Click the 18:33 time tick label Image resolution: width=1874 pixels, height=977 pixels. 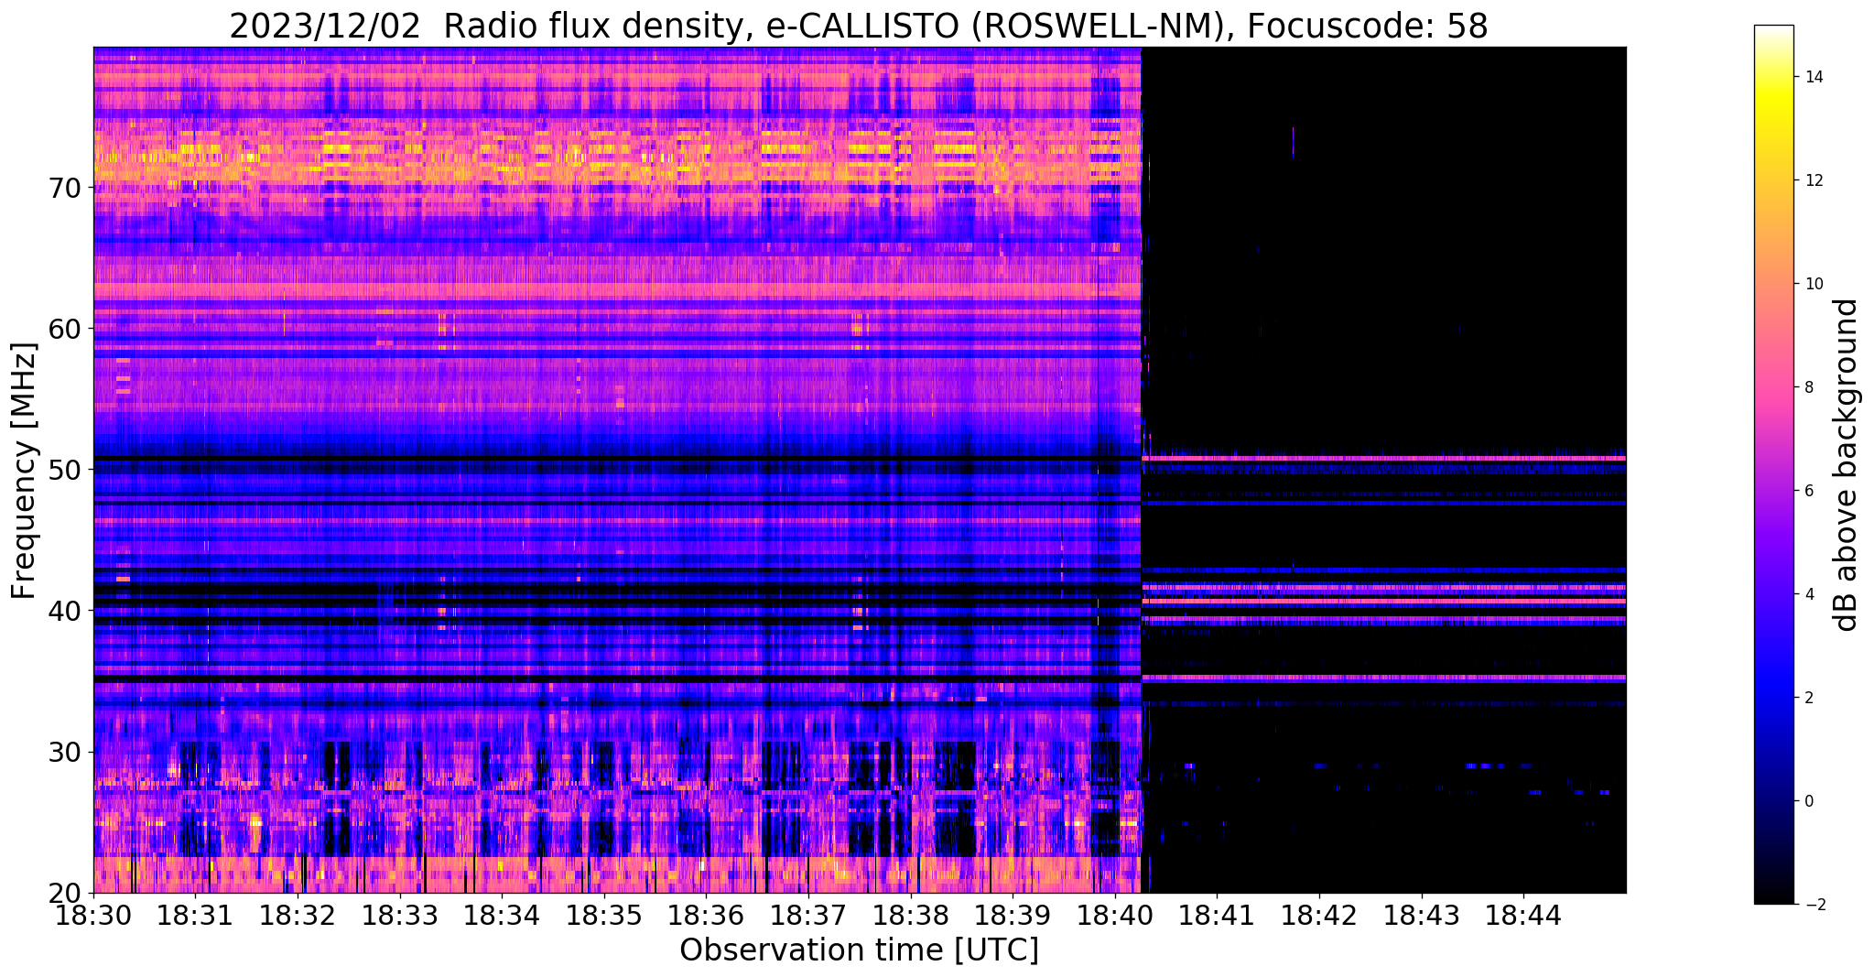(x=400, y=915)
